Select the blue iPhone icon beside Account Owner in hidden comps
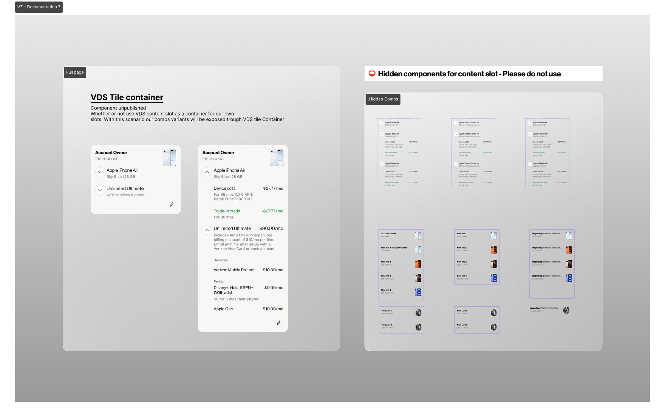This screenshot has width=665, height=417. pyautogui.click(x=418, y=236)
